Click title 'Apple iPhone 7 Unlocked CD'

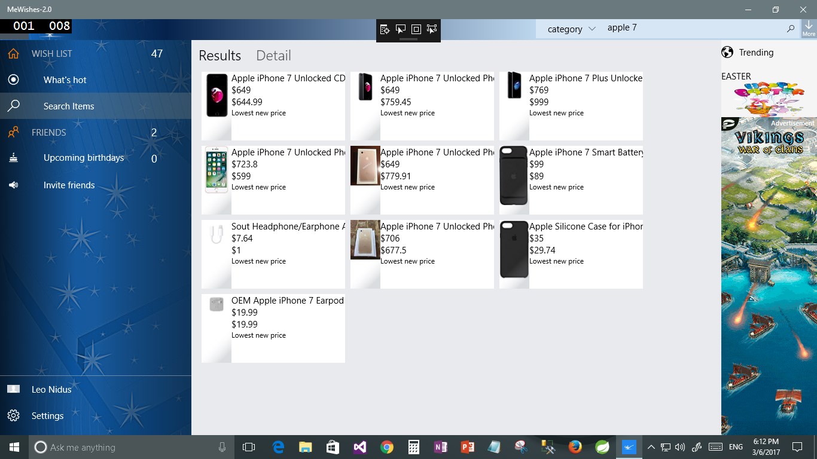[x=288, y=78]
